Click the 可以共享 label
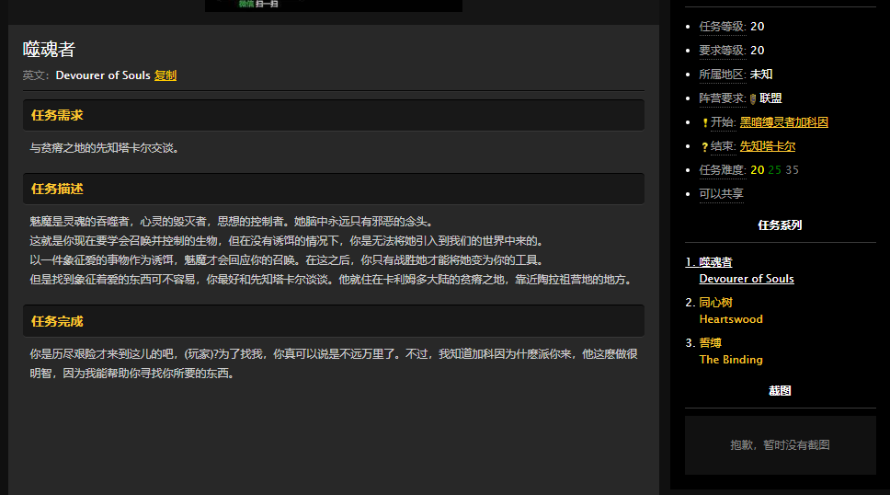890x495 pixels. (721, 194)
